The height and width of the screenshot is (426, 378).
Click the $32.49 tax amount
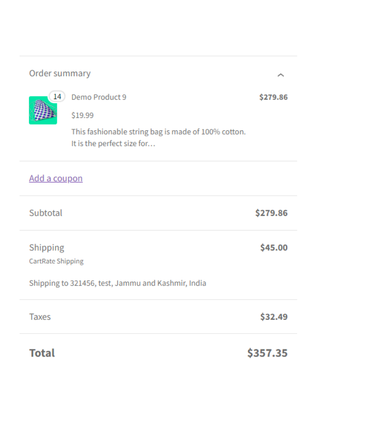[274, 317]
